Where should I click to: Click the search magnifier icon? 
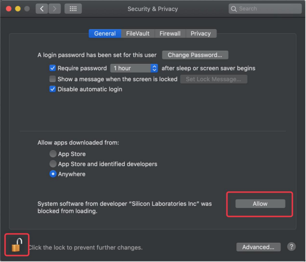pos(234,9)
